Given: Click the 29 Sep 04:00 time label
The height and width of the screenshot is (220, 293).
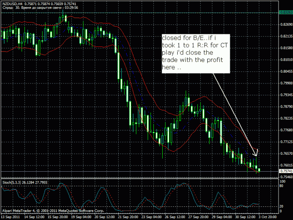Looking at the screenshot, I should coord(222,217).
